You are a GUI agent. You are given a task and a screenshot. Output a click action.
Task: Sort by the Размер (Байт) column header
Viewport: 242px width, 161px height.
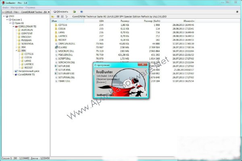tap(152, 21)
